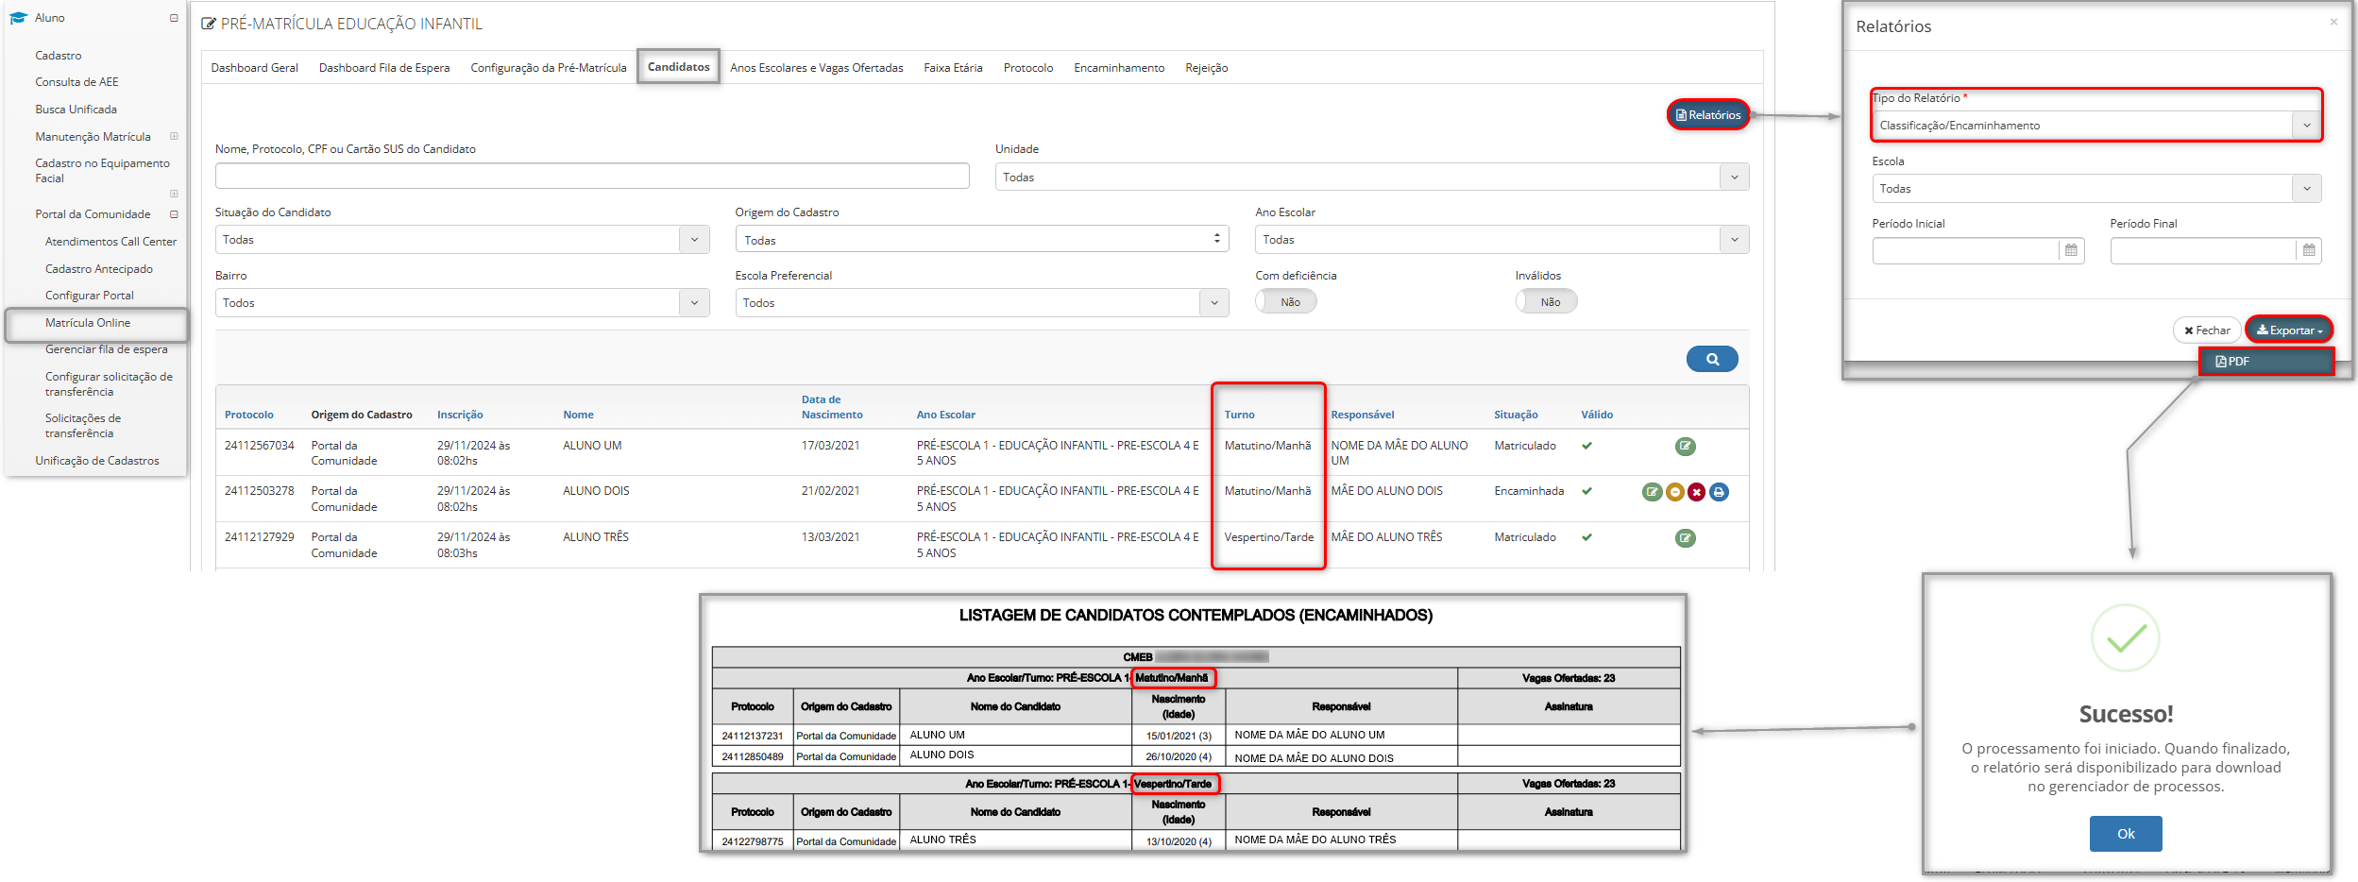Choose the PDF export option
The width and height of the screenshot is (2358, 882).
[2265, 362]
